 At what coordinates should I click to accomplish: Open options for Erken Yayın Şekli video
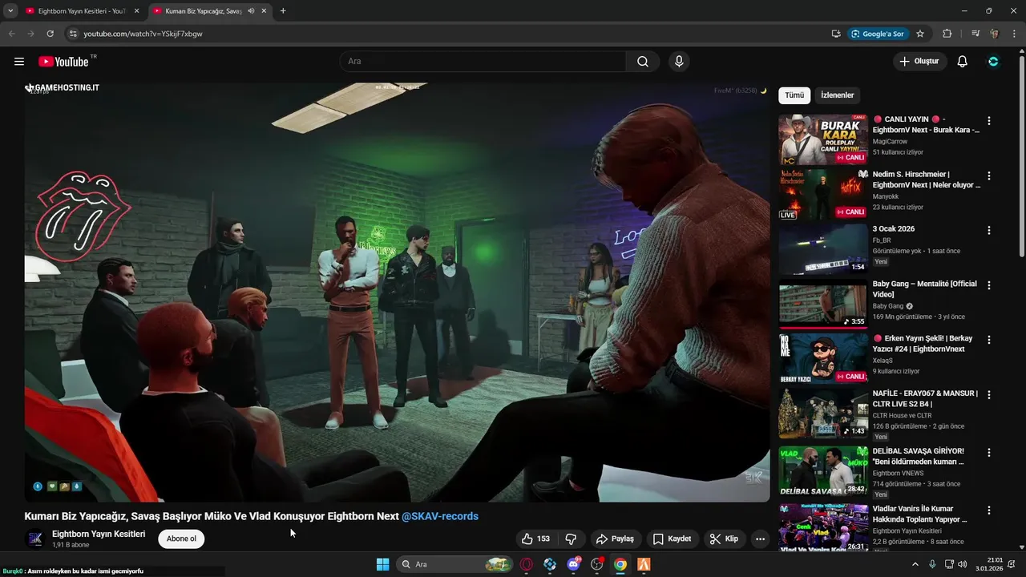(988, 340)
